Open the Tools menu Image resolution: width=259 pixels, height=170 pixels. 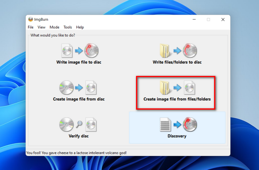68,27
